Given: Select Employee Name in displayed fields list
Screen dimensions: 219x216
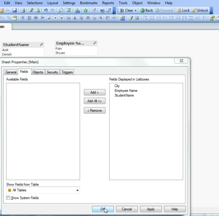Looking at the screenshot, I should tap(126, 91).
